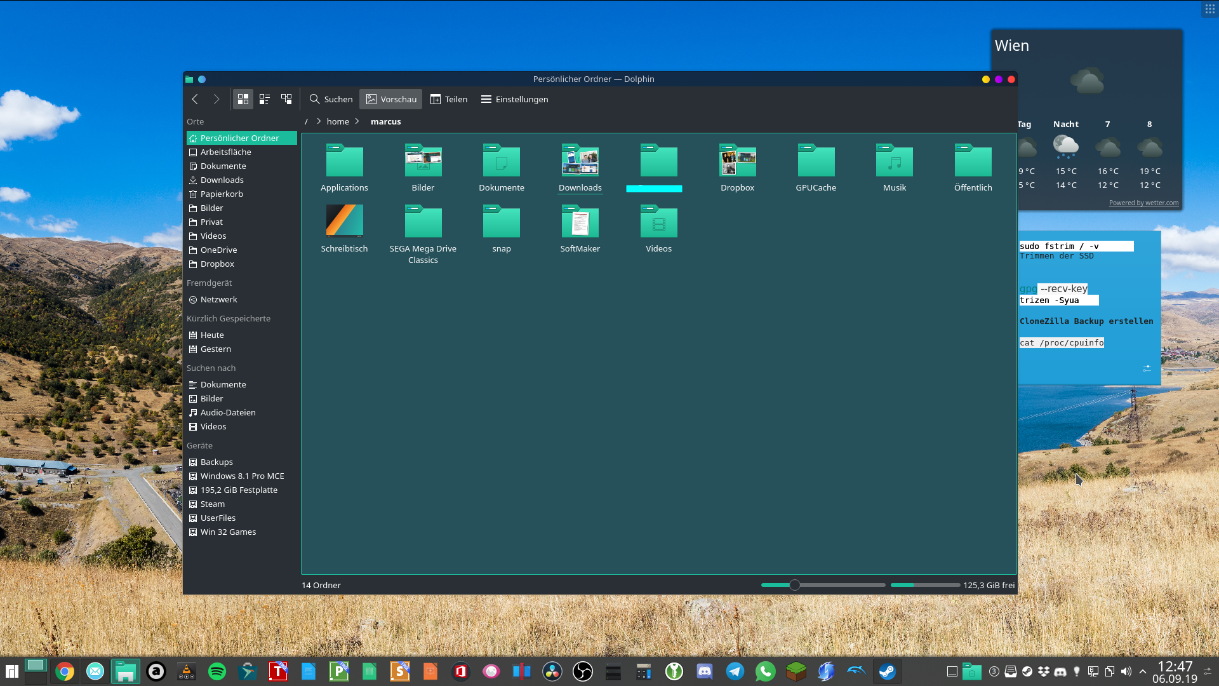
Task: Click the home breadcrumb segment
Action: click(x=338, y=121)
